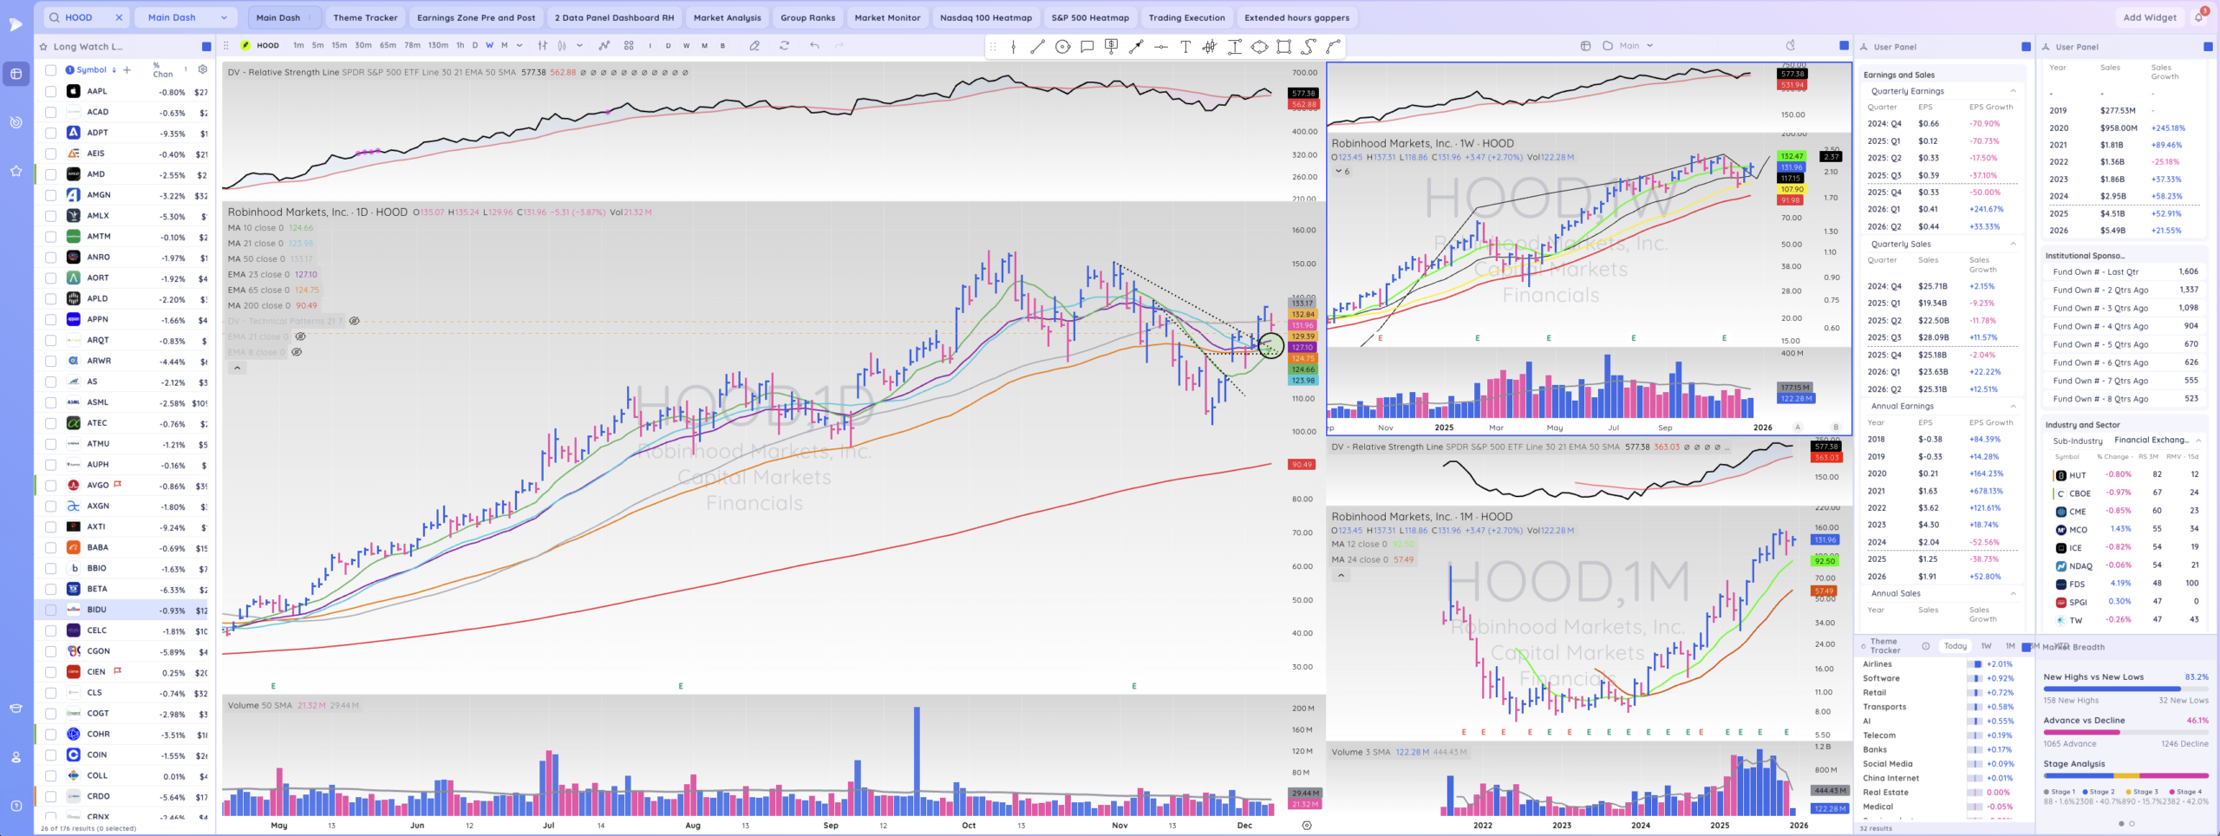Select the horizontal line tool
The image size is (2220, 836).
pyautogui.click(x=1160, y=47)
